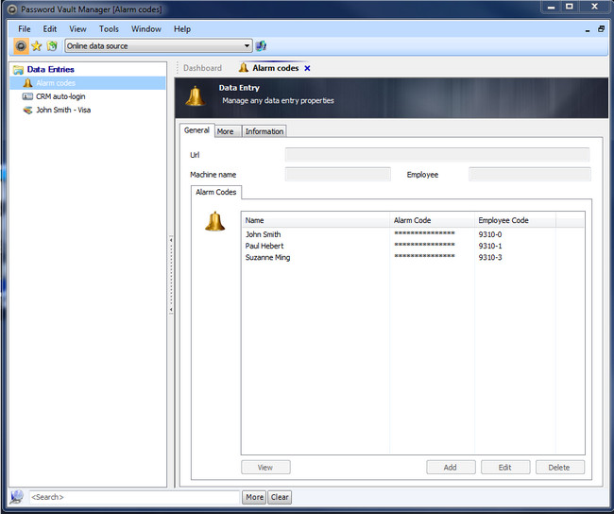Switch to the Information tab
Viewport: 614px width, 514px height.
click(264, 131)
